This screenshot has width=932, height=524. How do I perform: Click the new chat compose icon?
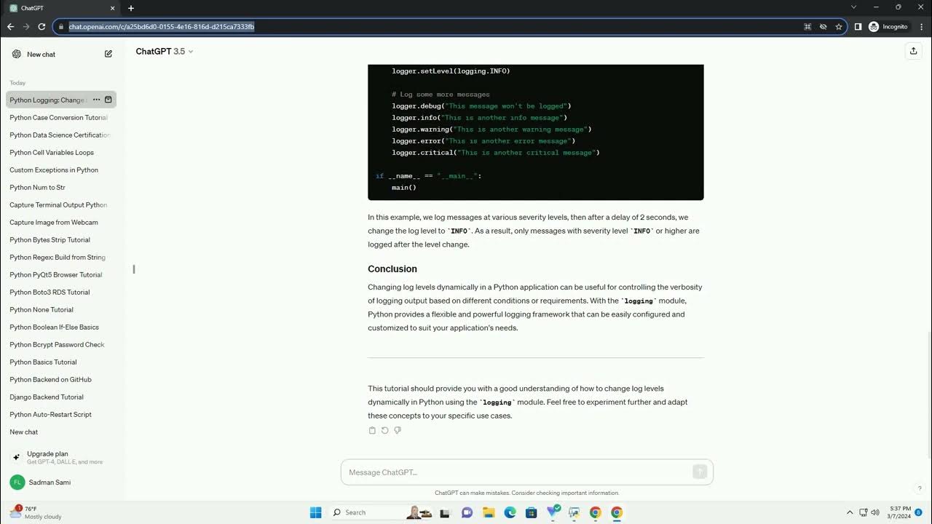[108, 54]
